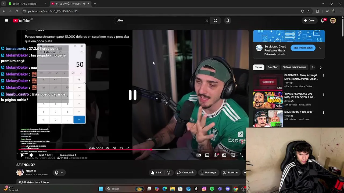
Task: Open the PASIEMPRE Tainy video thumbnail
Action: pyautogui.click(x=268, y=82)
